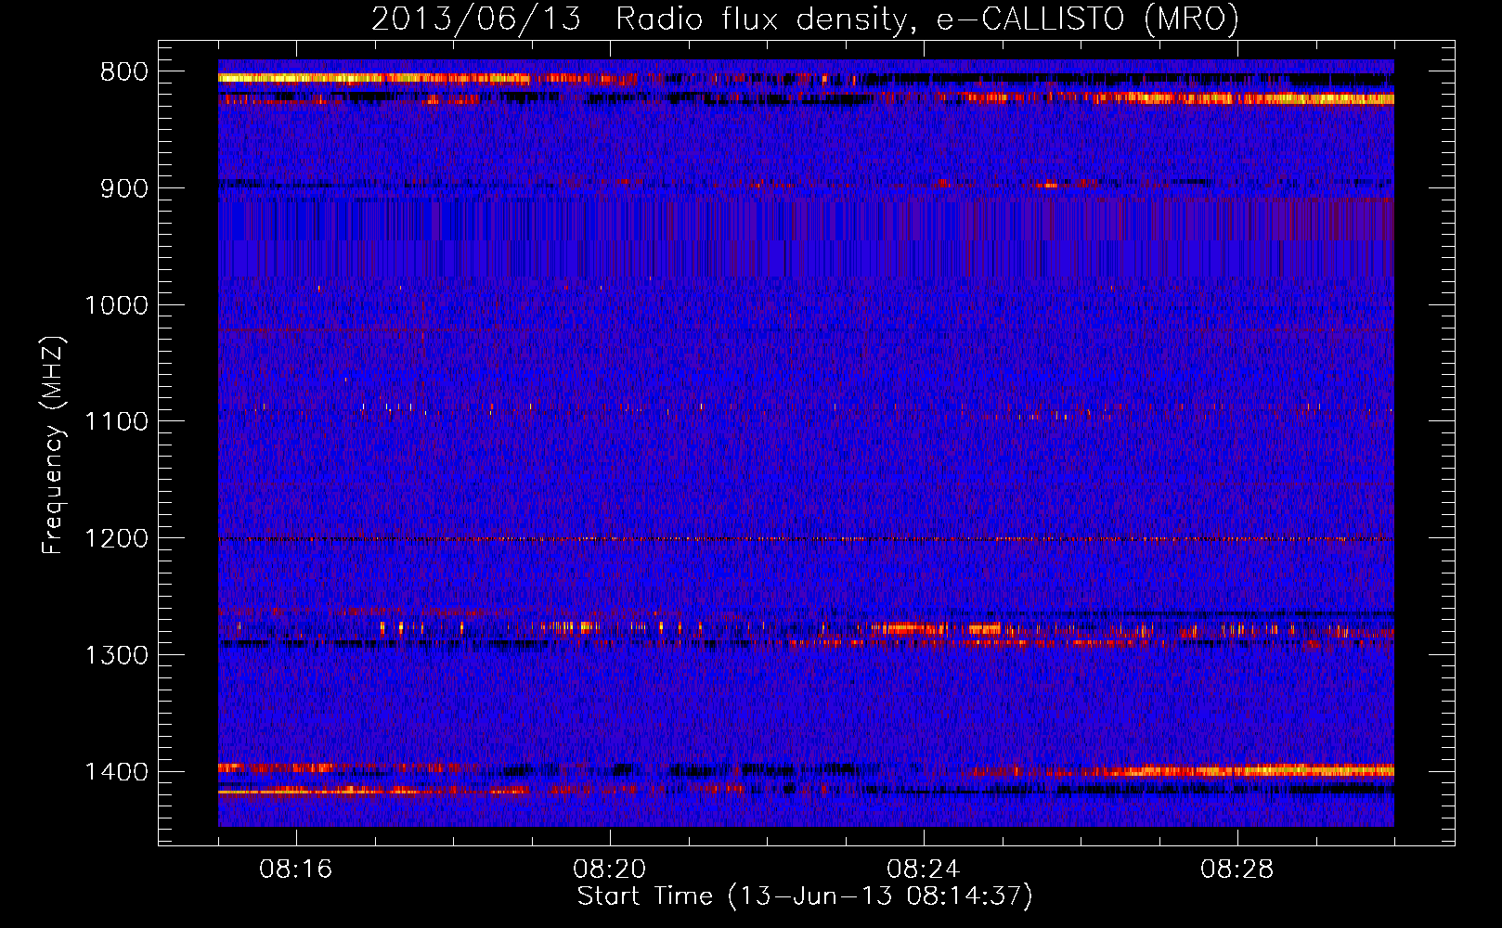Click the 'Frequency (MHZ)' axis label
Viewport: 1502px width, 928px height.
point(53,445)
